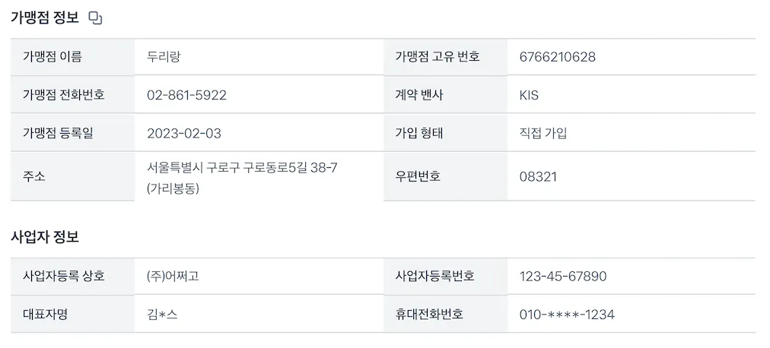This screenshot has width=770, height=348.
Task: Click the registration date 2023-02-03
Action: click(x=184, y=133)
